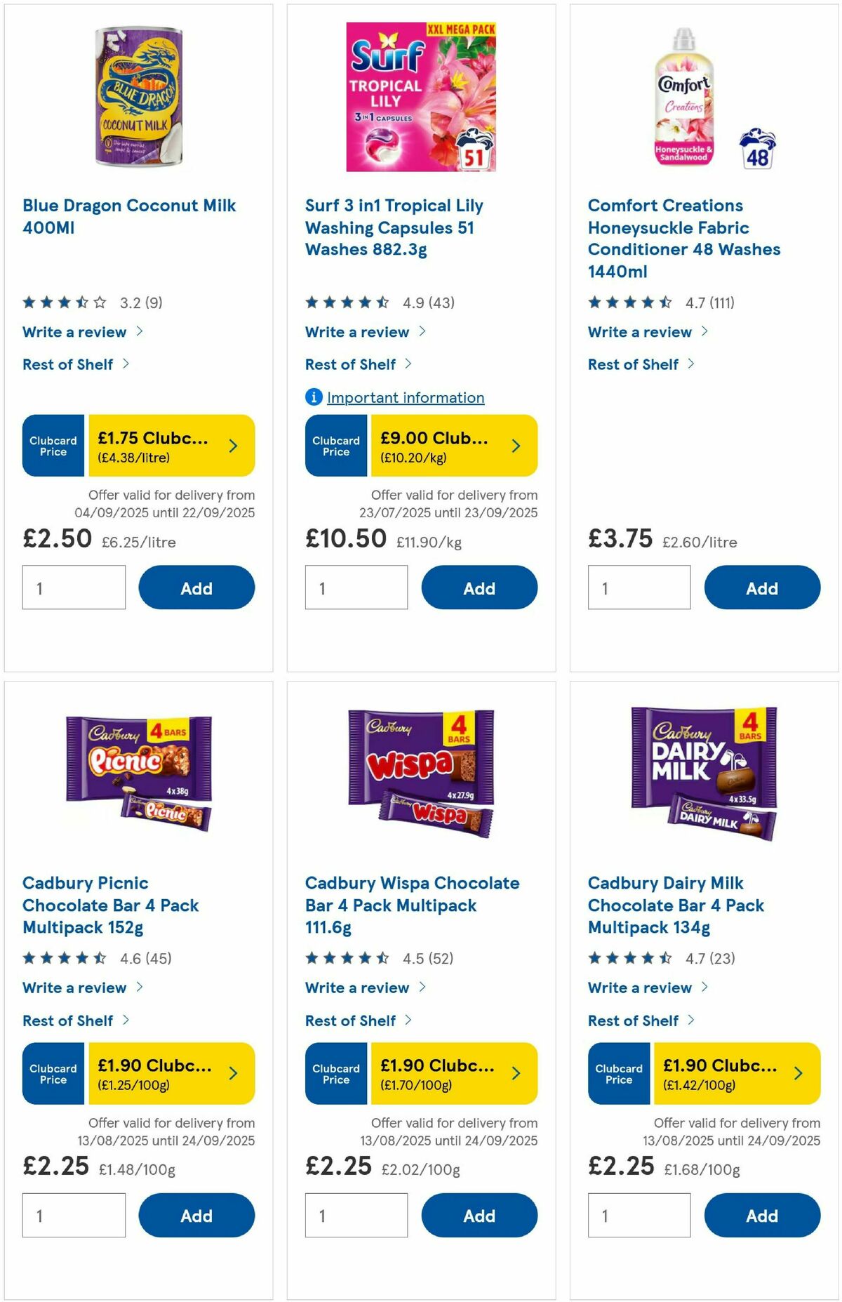Open the Important information link
Image resolution: width=842 pixels, height=1302 pixels.
[x=406, y=397]
